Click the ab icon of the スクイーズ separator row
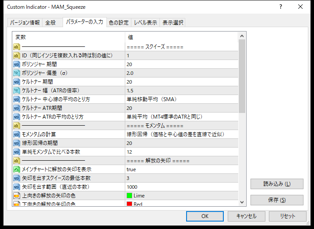 [x=16, y=47]
